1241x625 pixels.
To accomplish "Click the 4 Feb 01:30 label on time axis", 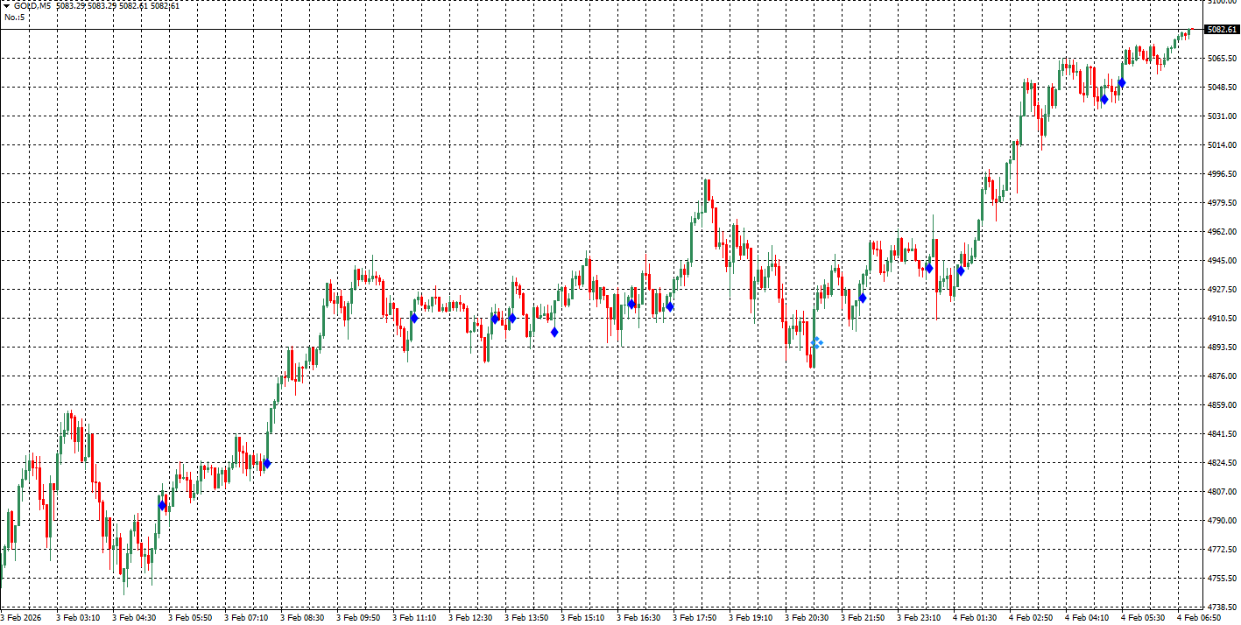I will (x=975, y=618).
